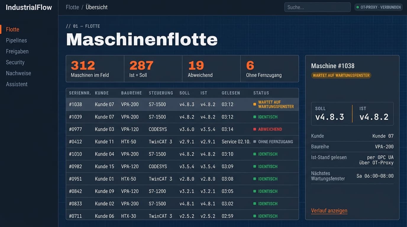The image size is (407, 227).
Task: Open the 312 Maschinen im Feld card
Action: (x=95, y=69)
